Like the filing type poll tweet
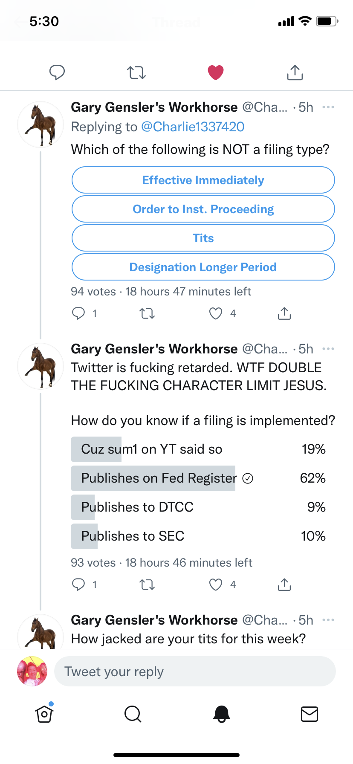Screen dimensions: 353x764 click(216, 314)
